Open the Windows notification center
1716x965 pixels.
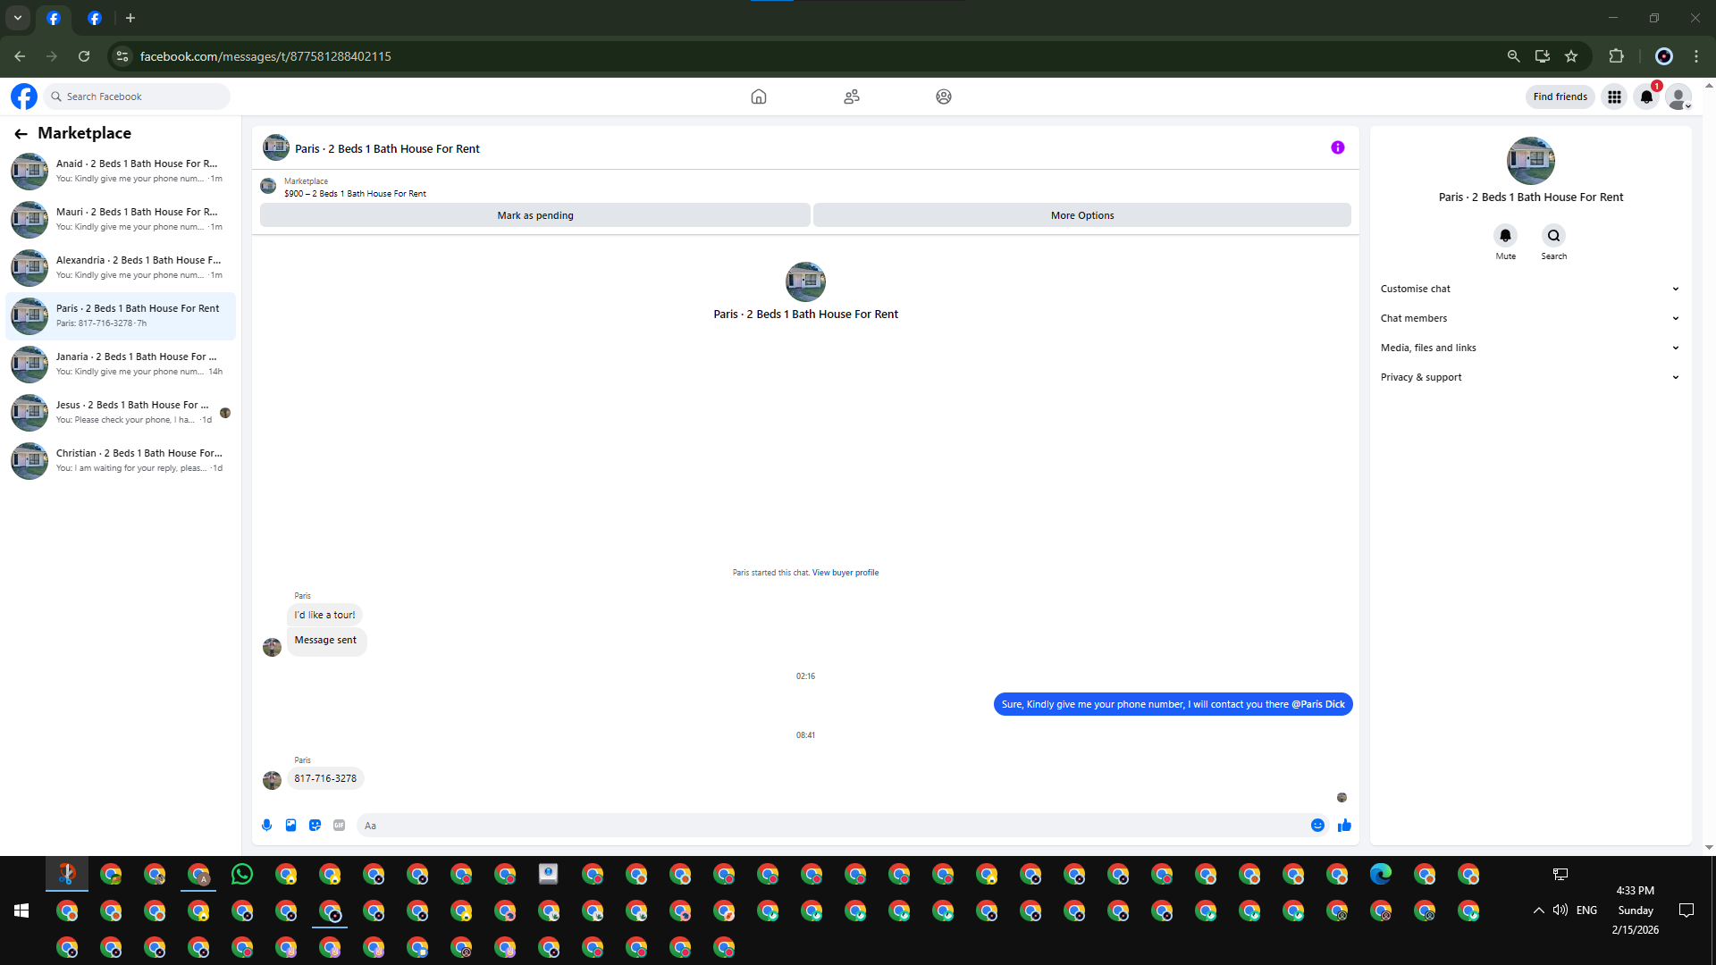click(x=1687, y=910)
